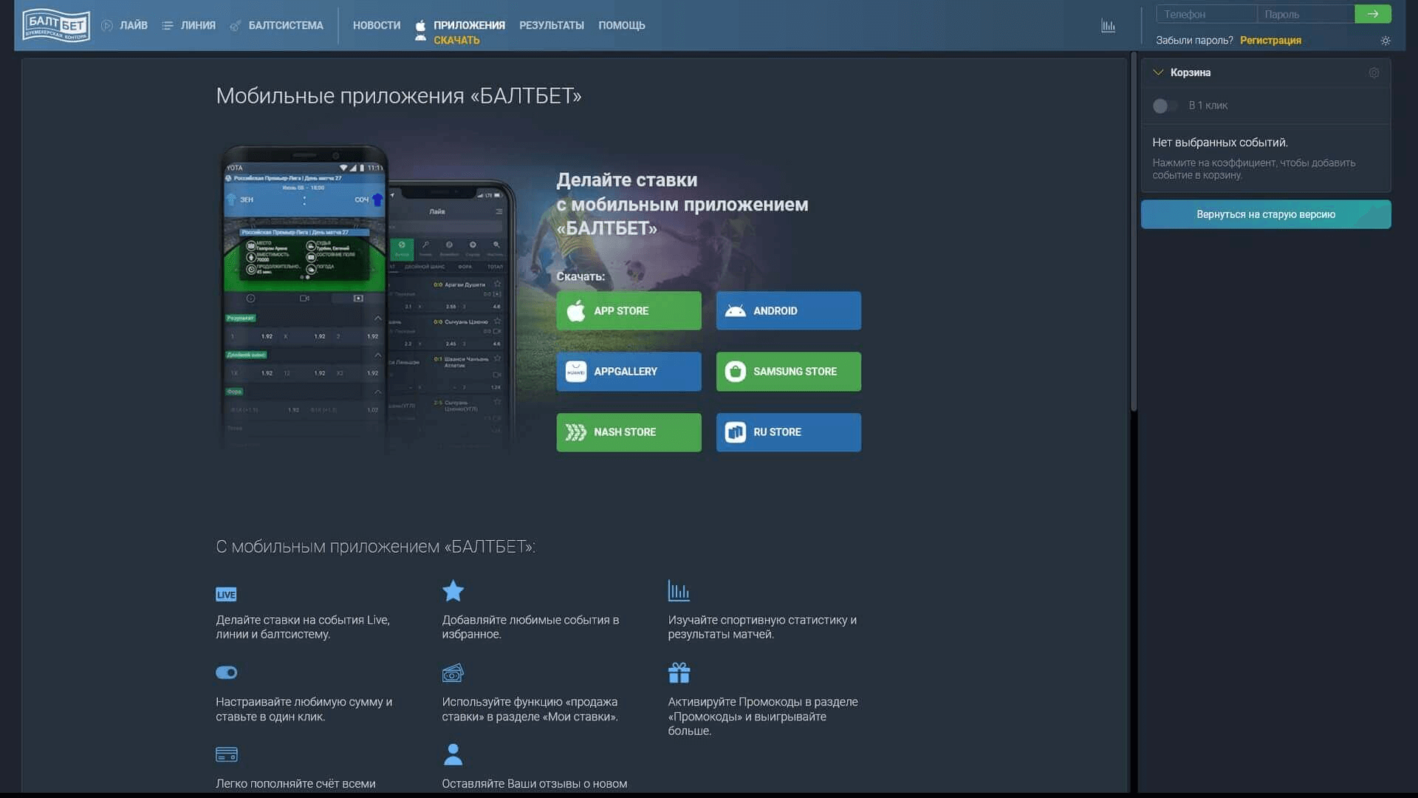1418x798 pixels.
Task: Open the Результаты page
Action: (551, 25)
